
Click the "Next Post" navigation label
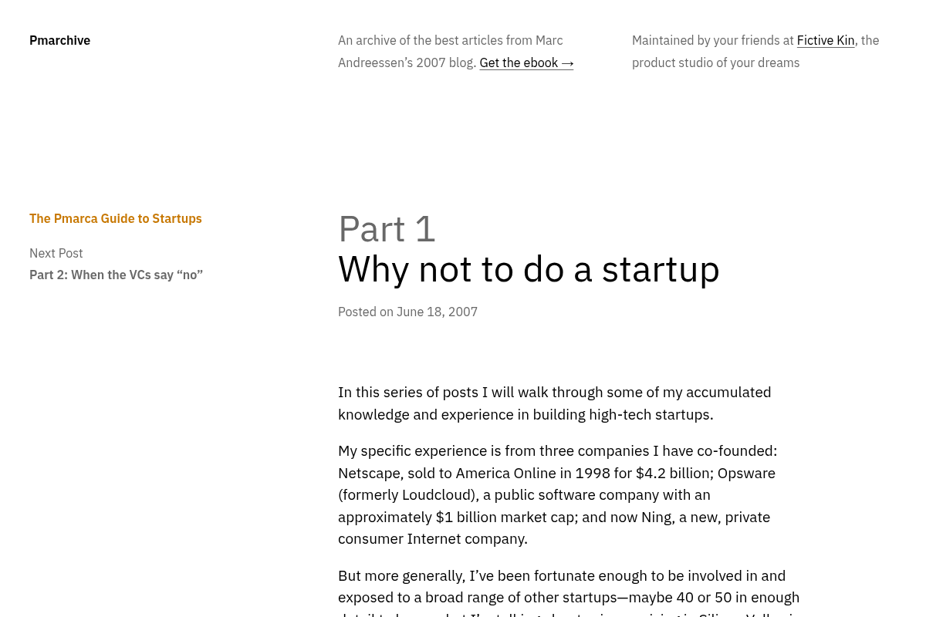(56, 253)
